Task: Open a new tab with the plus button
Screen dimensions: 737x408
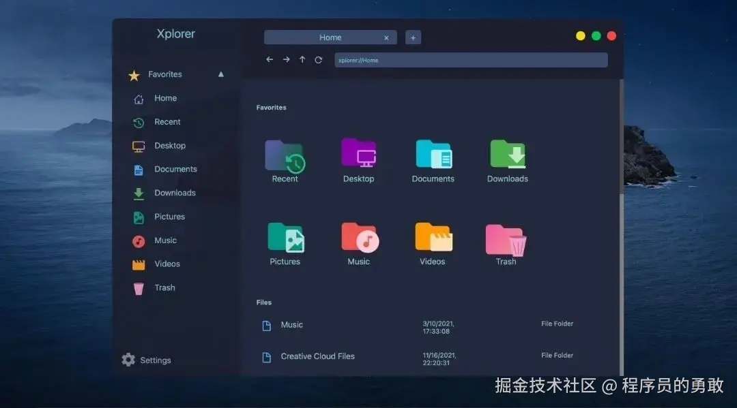Action: click(413, 37)
